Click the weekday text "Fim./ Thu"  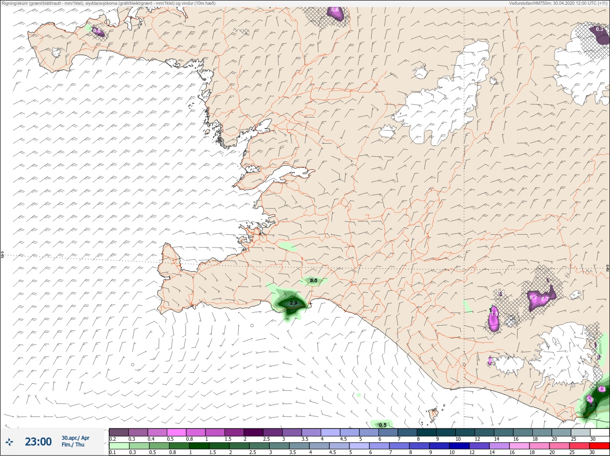coord(73,445)
